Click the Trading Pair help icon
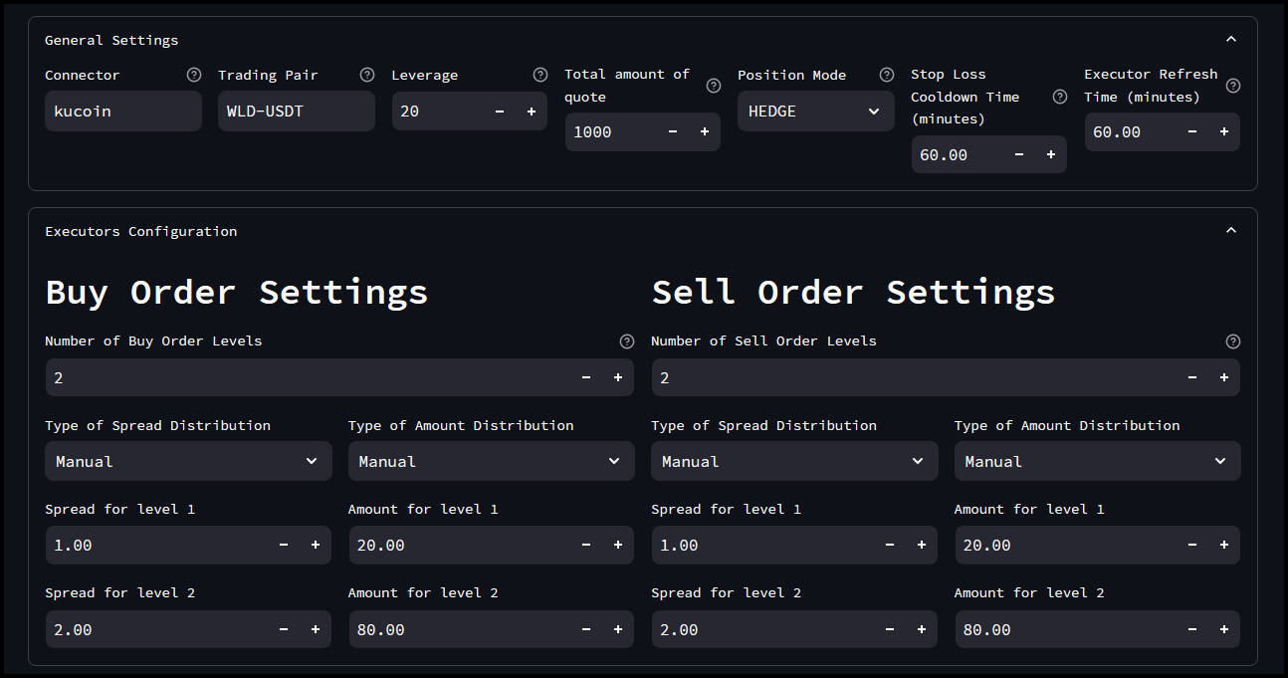Image resolution: width=1288 pixels, height=678 pixels. tap(366, 74)
